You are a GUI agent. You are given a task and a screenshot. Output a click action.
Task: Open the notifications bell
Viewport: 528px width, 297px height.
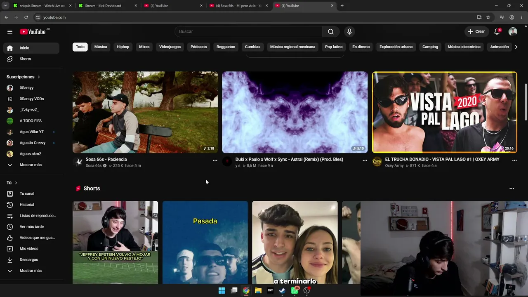point(497,32)
